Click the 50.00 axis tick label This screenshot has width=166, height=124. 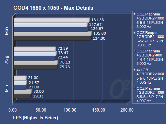tap(41, 110)
